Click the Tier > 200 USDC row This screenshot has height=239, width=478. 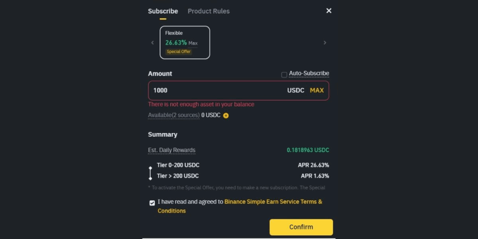[x=178, y=176]
